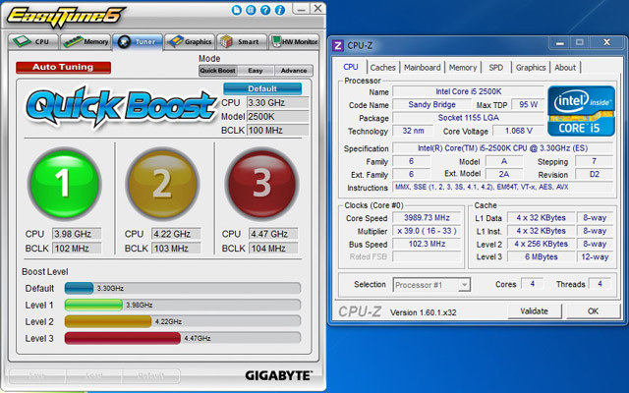The image size is (629, 393).
Task: Select CPU tab in CPU-Z
Action: [x=351, y=67]
